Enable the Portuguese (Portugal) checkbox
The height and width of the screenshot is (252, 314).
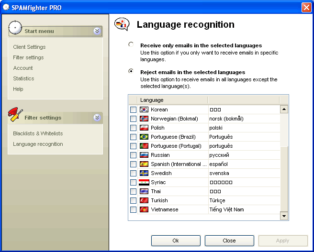pos(134,146)
